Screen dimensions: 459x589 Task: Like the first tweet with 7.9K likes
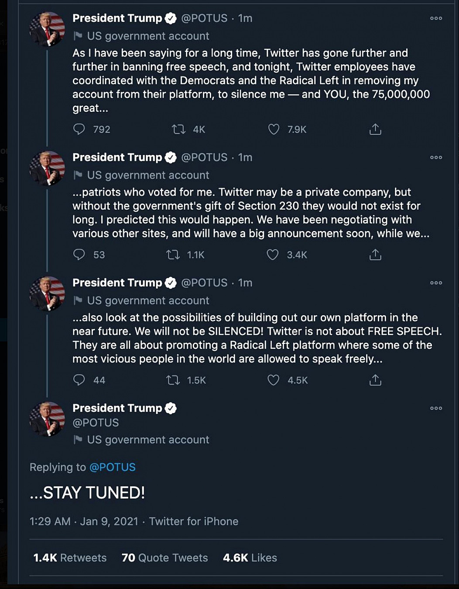click(x=274, y=129)
